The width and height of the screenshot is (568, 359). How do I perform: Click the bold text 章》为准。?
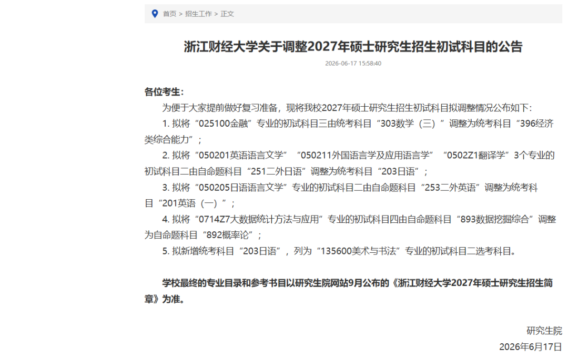click(164, 299)
